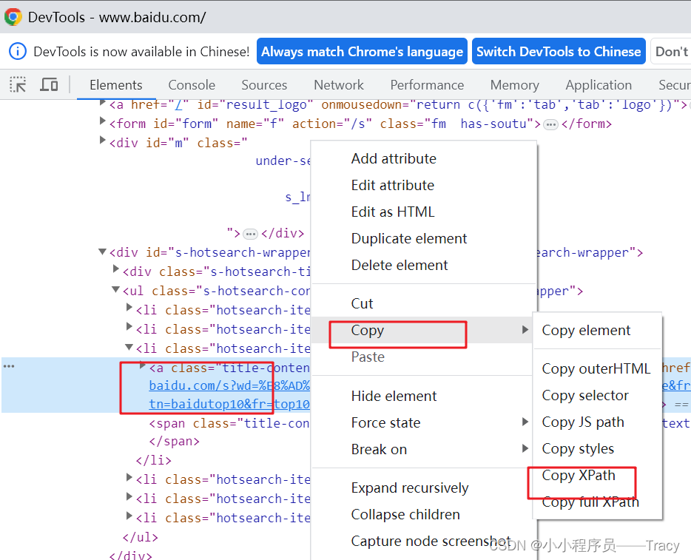The image size is (691, 560).
Task: Open the Elements tab
Action: [116, 84]
